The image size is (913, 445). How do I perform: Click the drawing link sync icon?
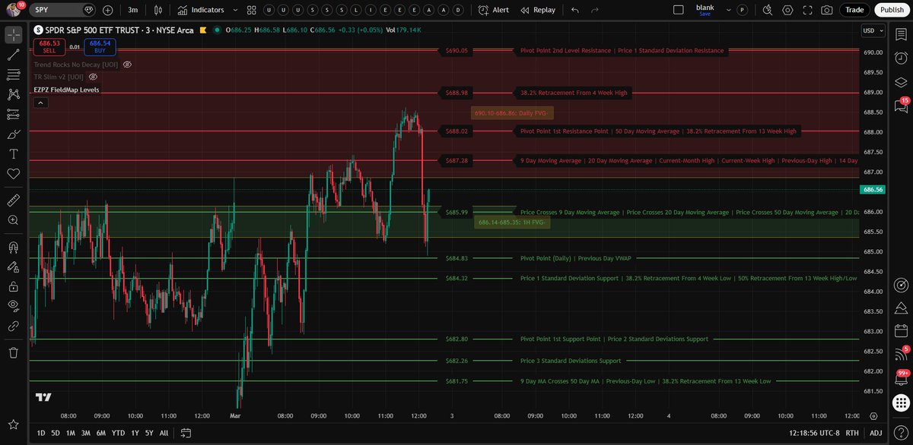[13, 325]
